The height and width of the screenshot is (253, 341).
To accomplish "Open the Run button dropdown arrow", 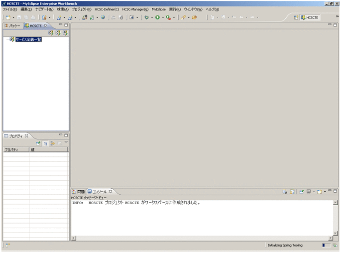I will tap(163, 17).
